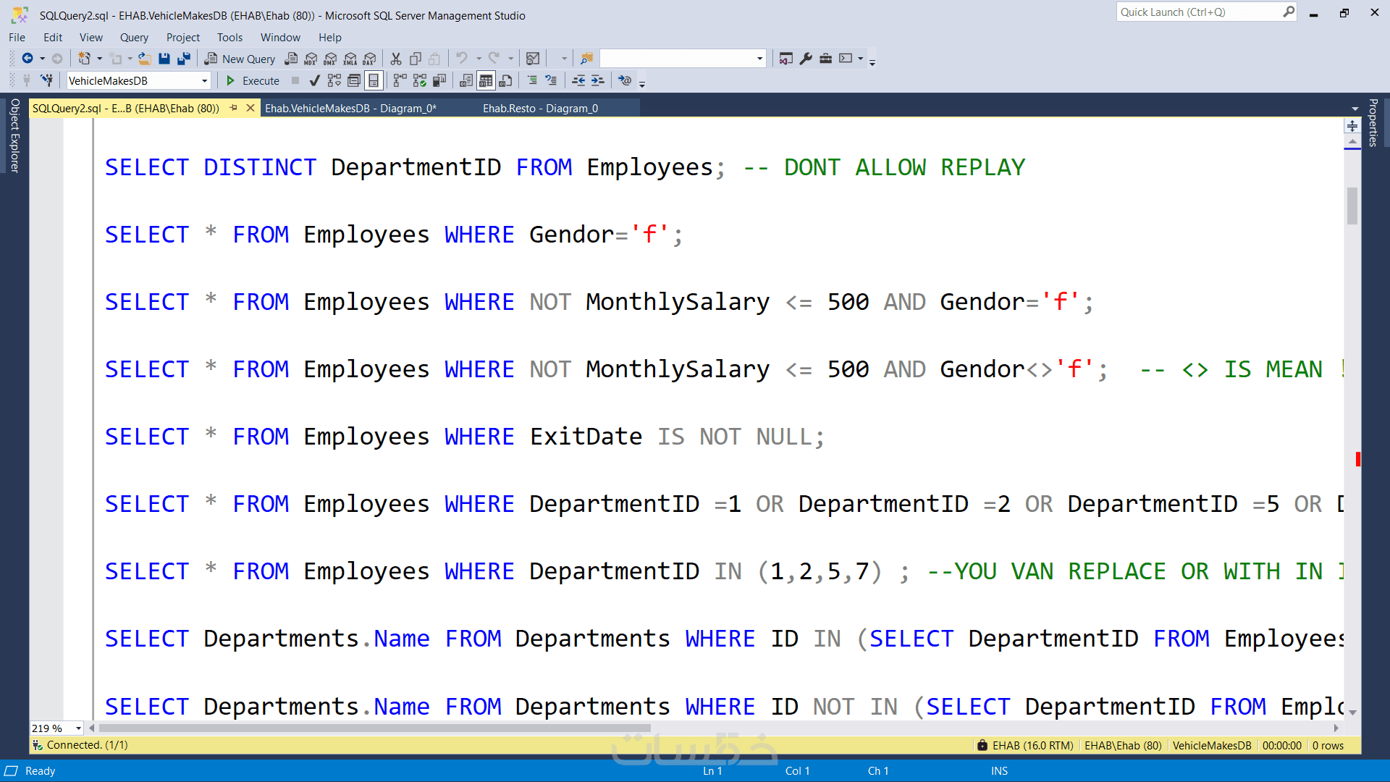This screenshot has width=1390, height=782.
Task: Toggle Include Actual Execution Plan
Action: (x=400, y=80)
